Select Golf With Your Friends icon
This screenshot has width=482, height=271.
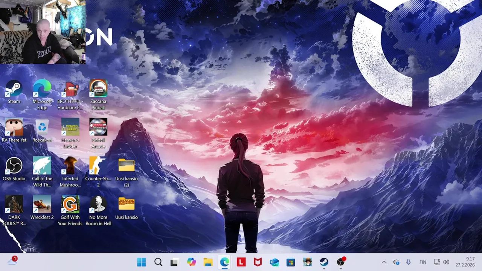(x=70, y=211)
